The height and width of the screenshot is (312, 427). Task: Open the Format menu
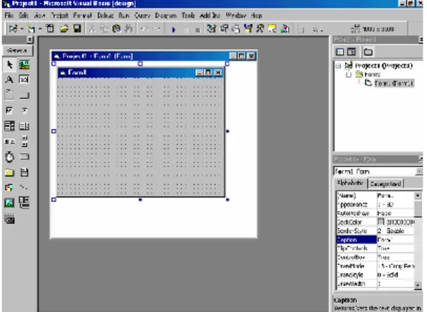[83, 15]
